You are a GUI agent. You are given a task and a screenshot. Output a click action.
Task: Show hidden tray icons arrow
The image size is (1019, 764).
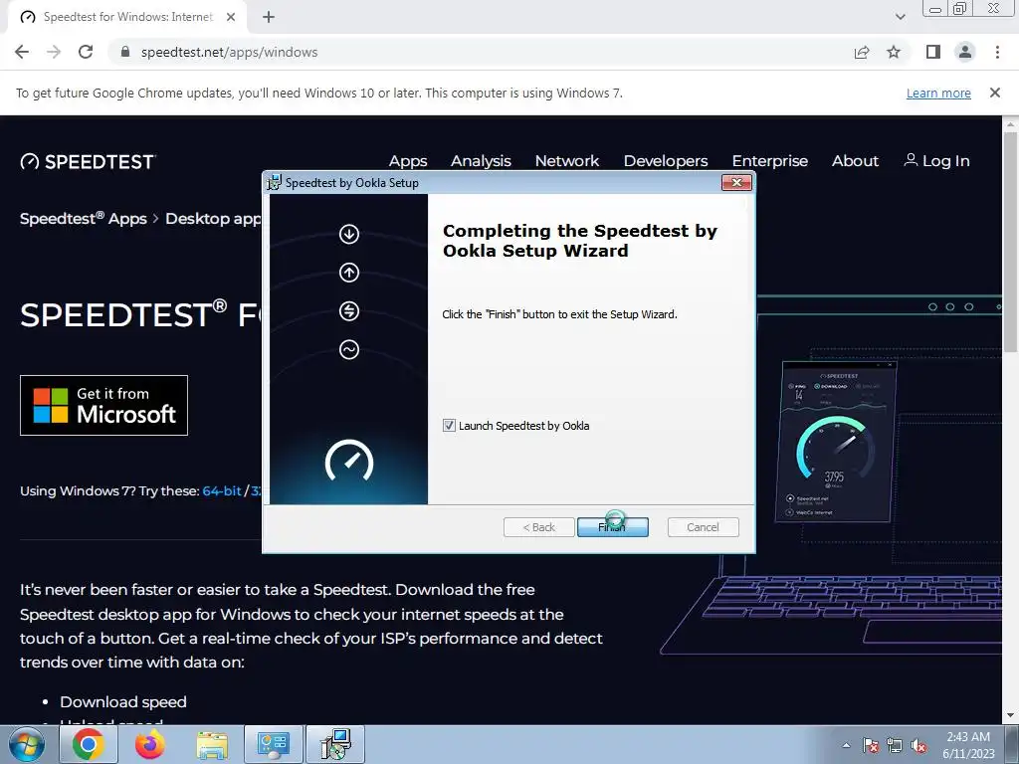[x=846, y=745]
